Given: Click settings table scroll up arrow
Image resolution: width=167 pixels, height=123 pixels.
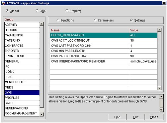Looking at the screenshot, I should pyautogui.click(x=159, y=30).
